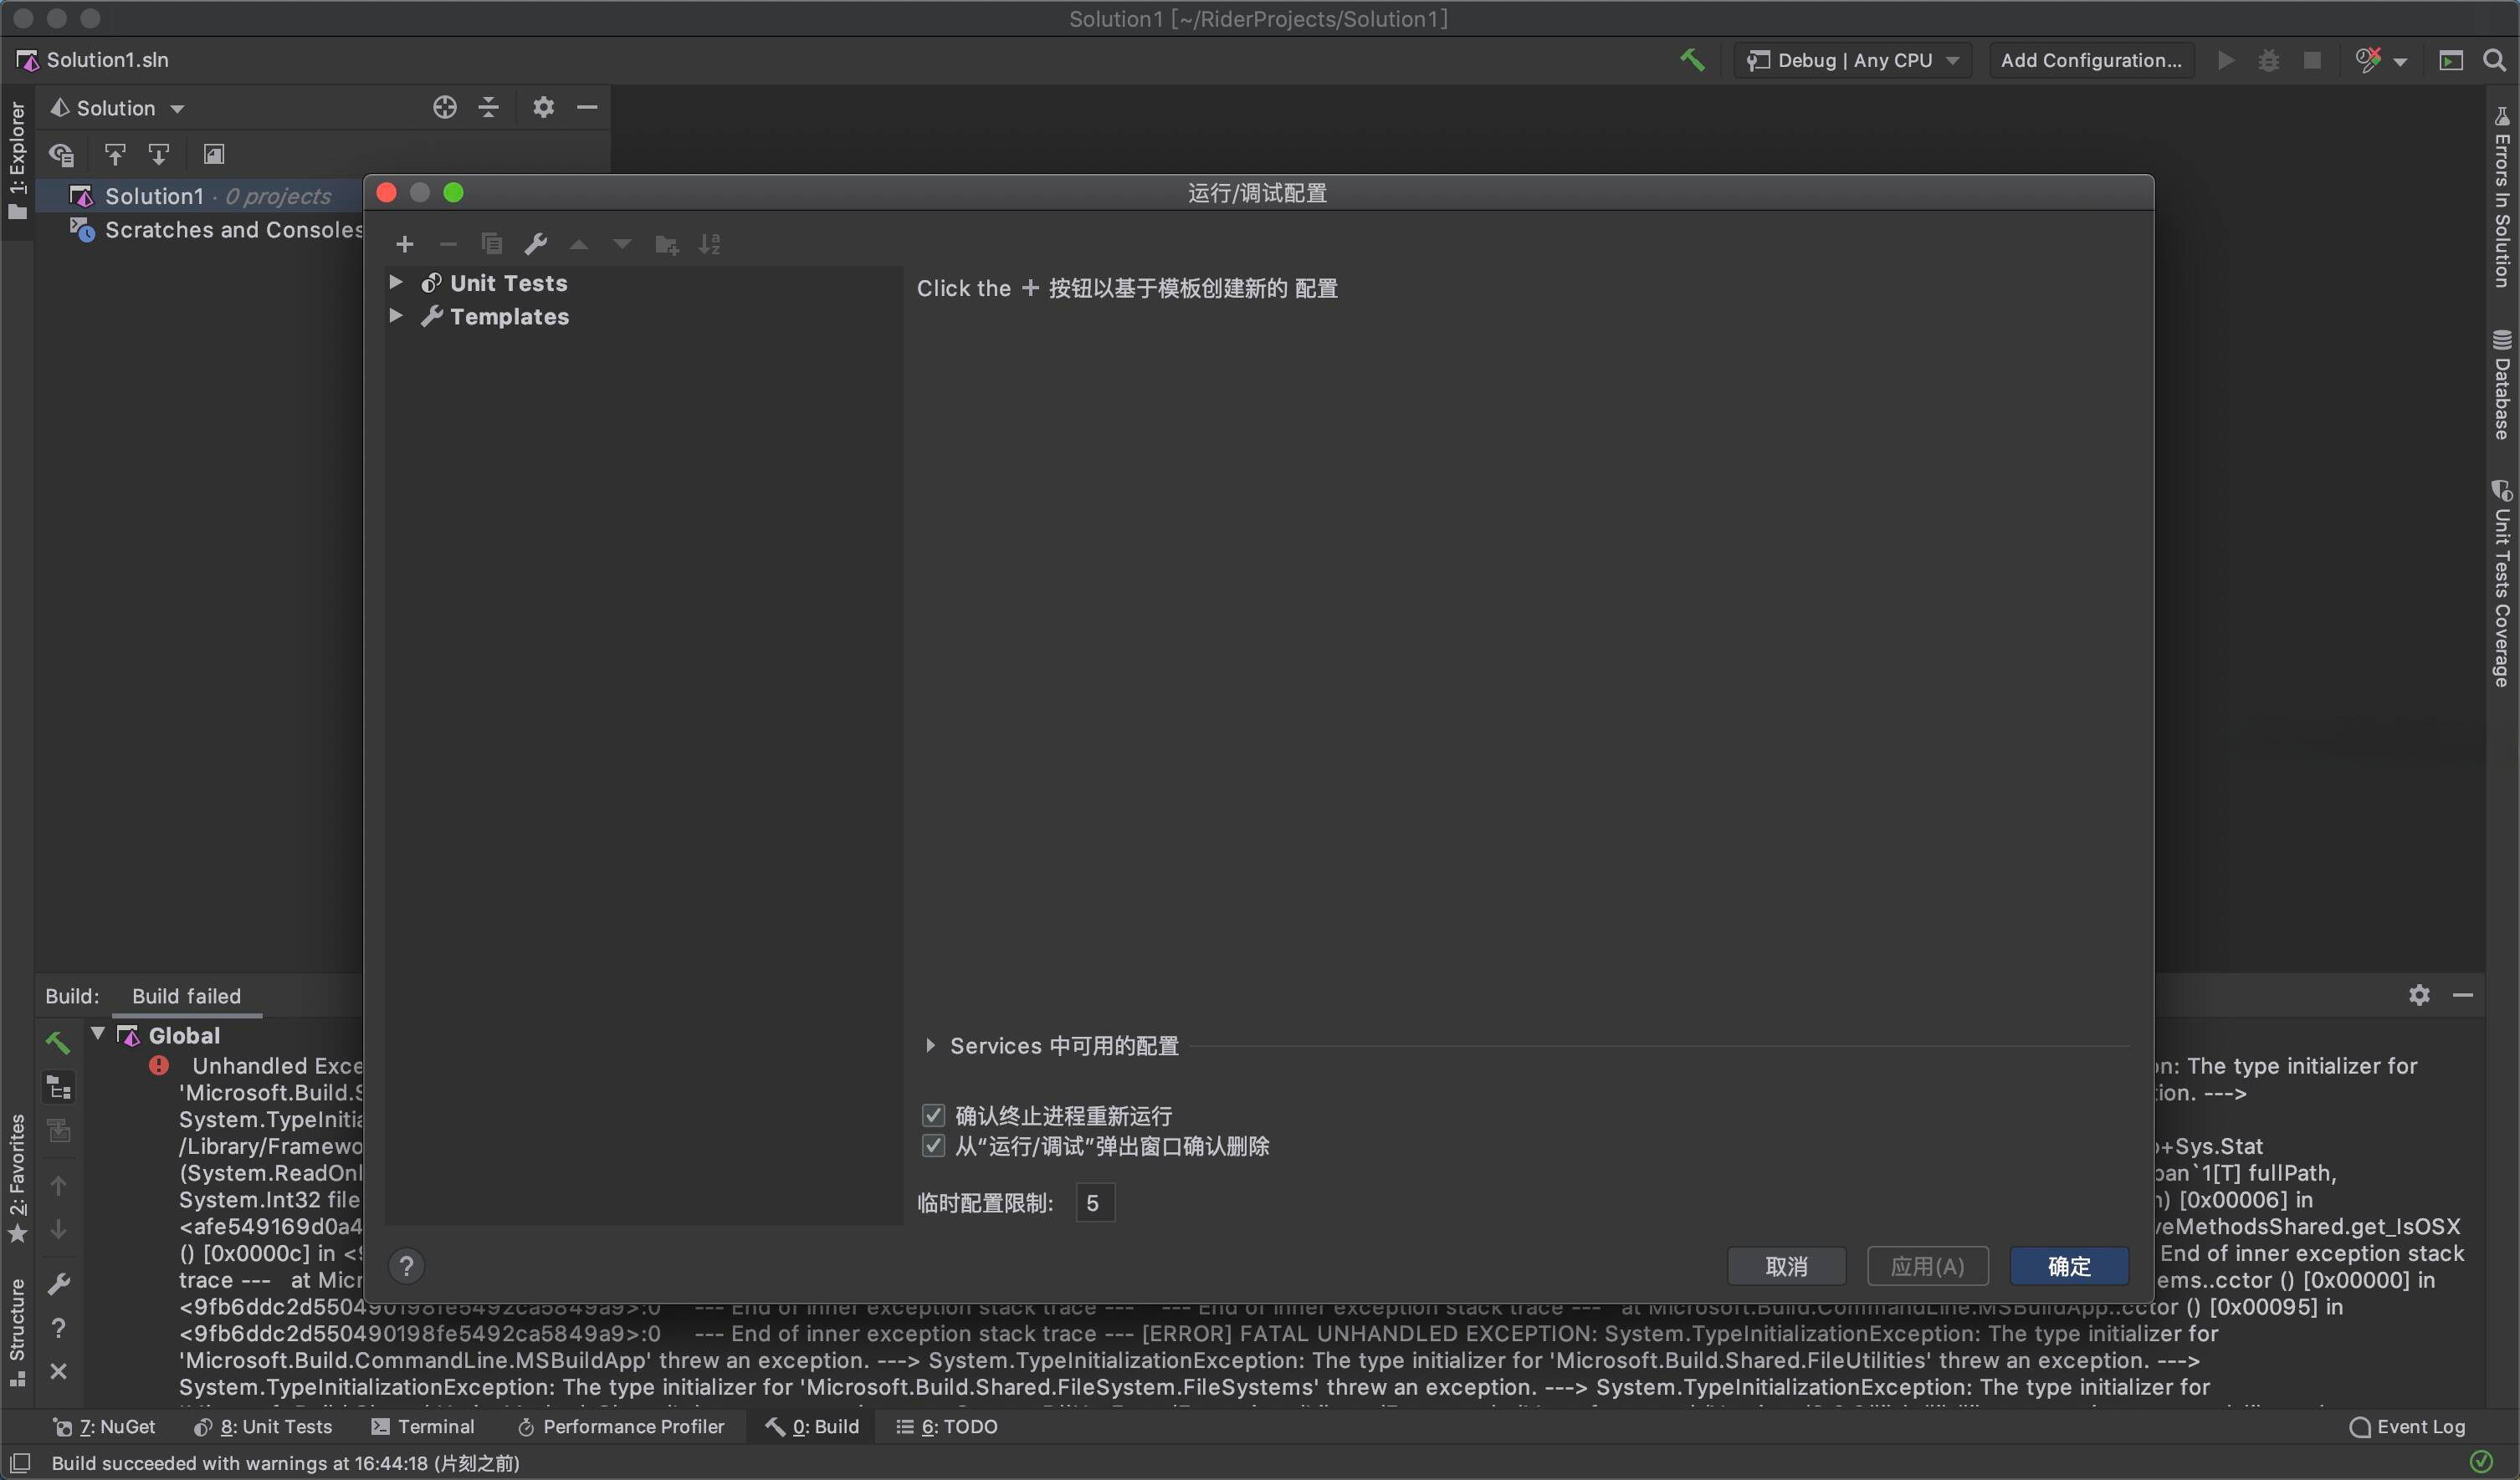Viewport: 2520px width, 1480px height.
Task: Expand Services available configurations section
Action: click(x=930, y=1045)
